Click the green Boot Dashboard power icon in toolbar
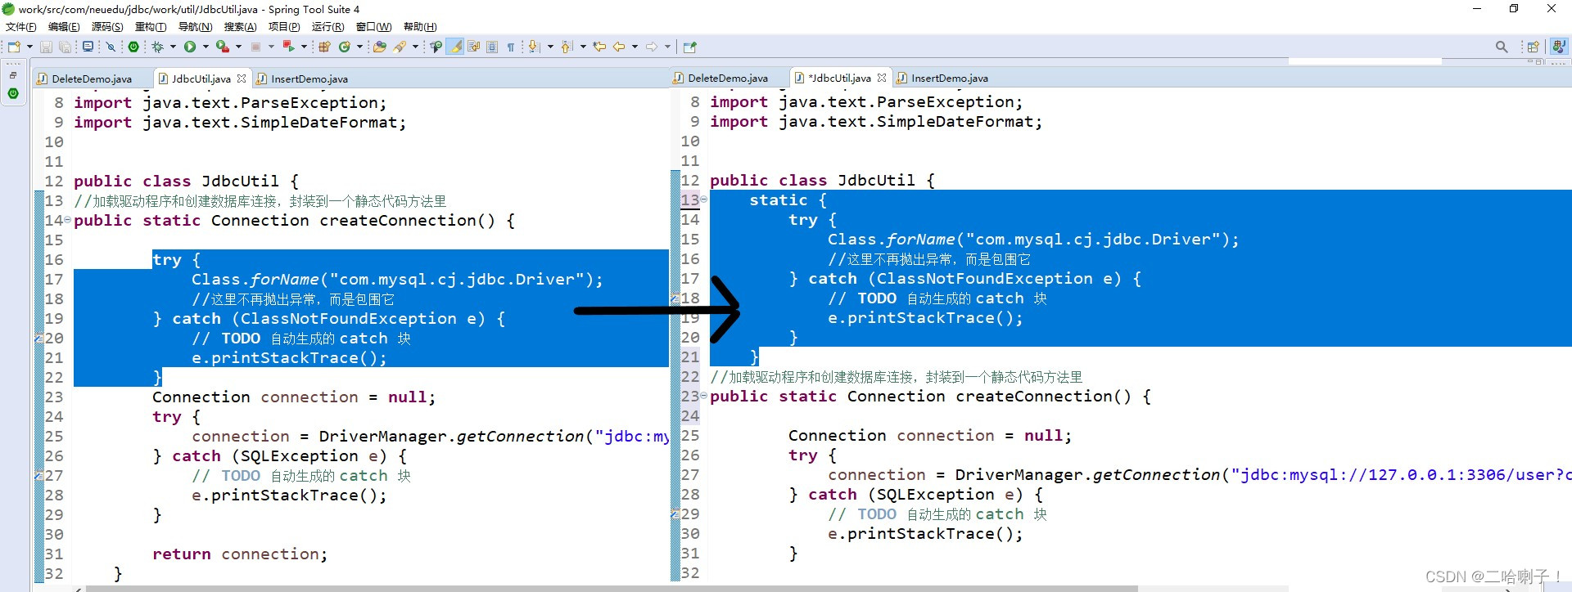 133,47
